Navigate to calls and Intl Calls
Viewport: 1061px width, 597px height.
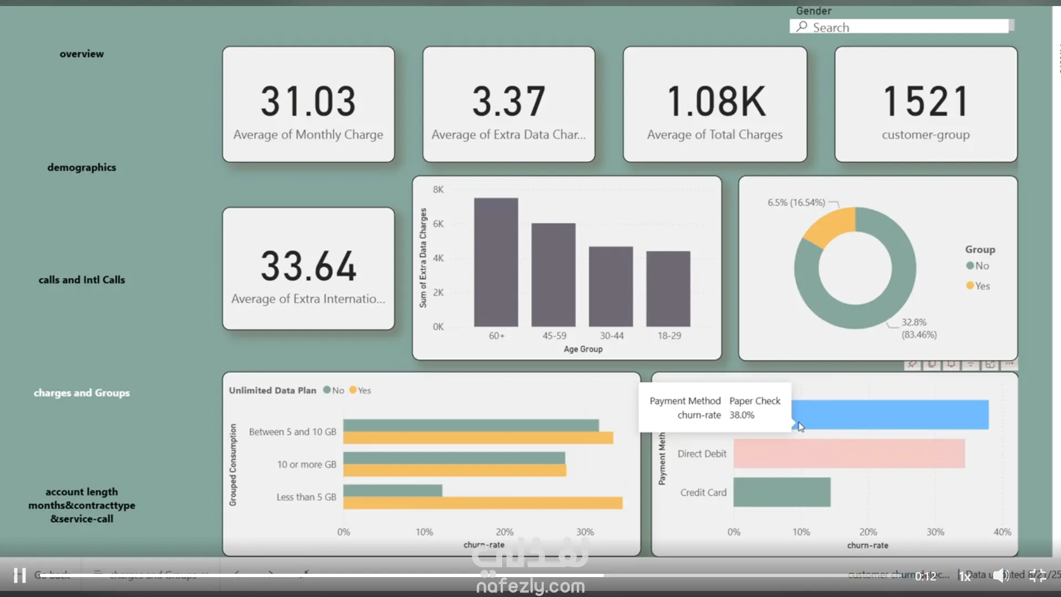point(82,280)
